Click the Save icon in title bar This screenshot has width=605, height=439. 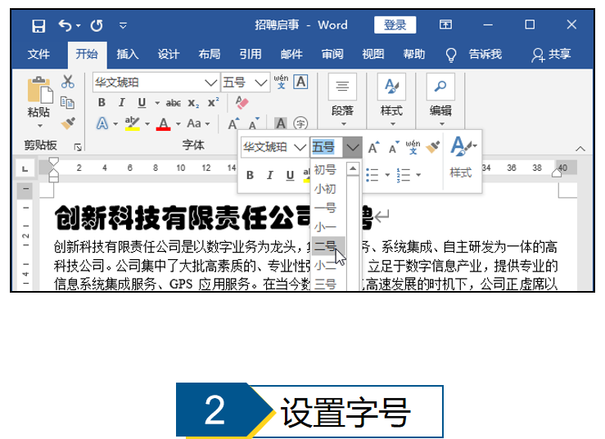coord(38,26)
